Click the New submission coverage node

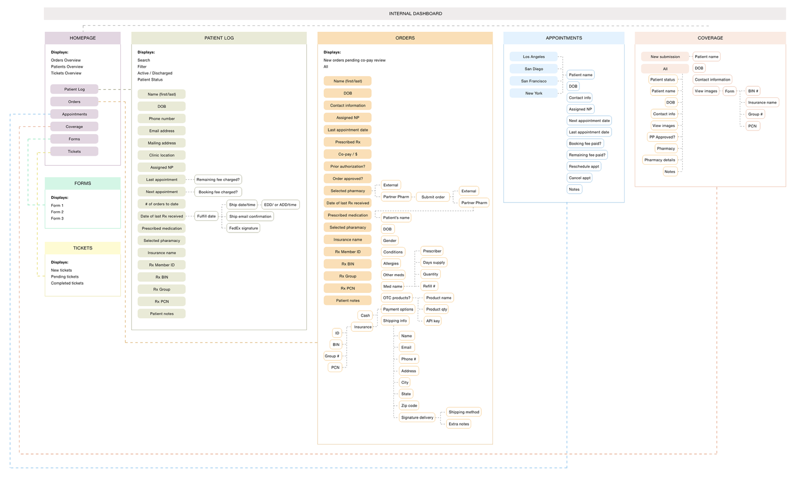coord(665,57)
